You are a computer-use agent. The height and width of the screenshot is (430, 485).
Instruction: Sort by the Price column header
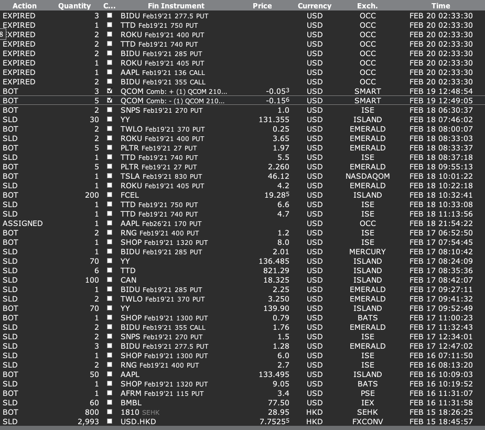pos(262,6)
